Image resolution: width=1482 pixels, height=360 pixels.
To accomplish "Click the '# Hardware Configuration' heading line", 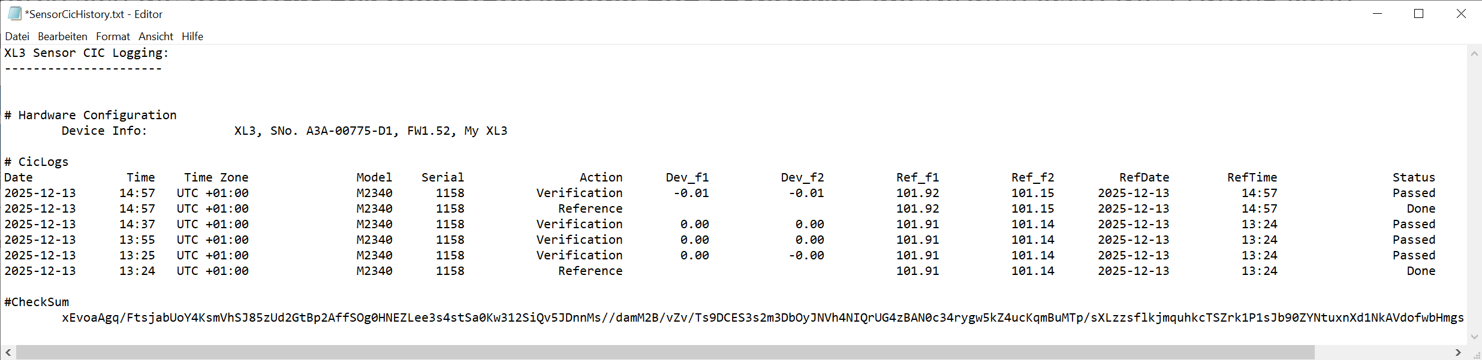I will tap(91, 115).
